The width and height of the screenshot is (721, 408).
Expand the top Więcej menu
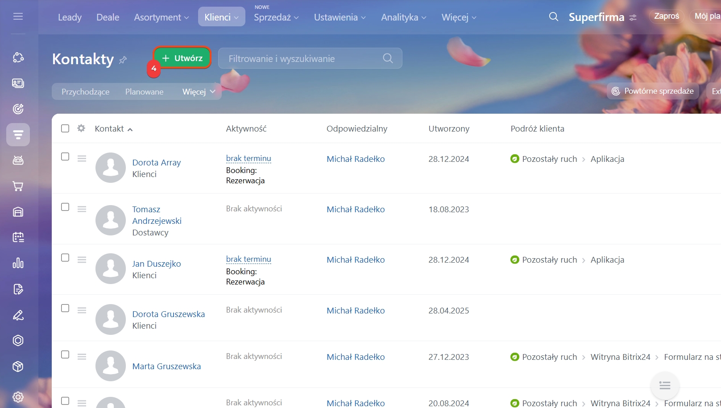coord(459,17)
